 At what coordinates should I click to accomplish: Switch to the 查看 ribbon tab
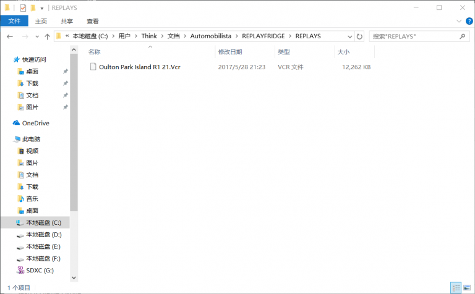point(93,21)
